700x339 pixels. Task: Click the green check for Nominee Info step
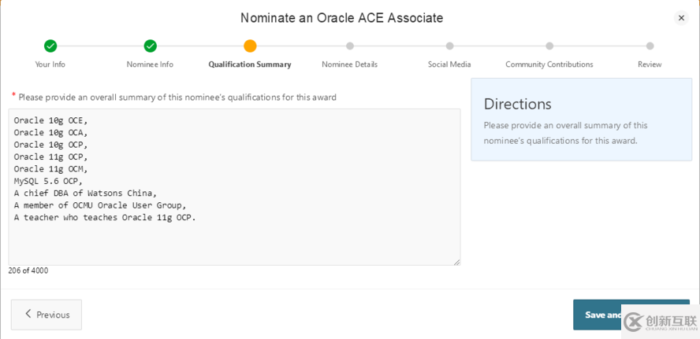(150, 46)
